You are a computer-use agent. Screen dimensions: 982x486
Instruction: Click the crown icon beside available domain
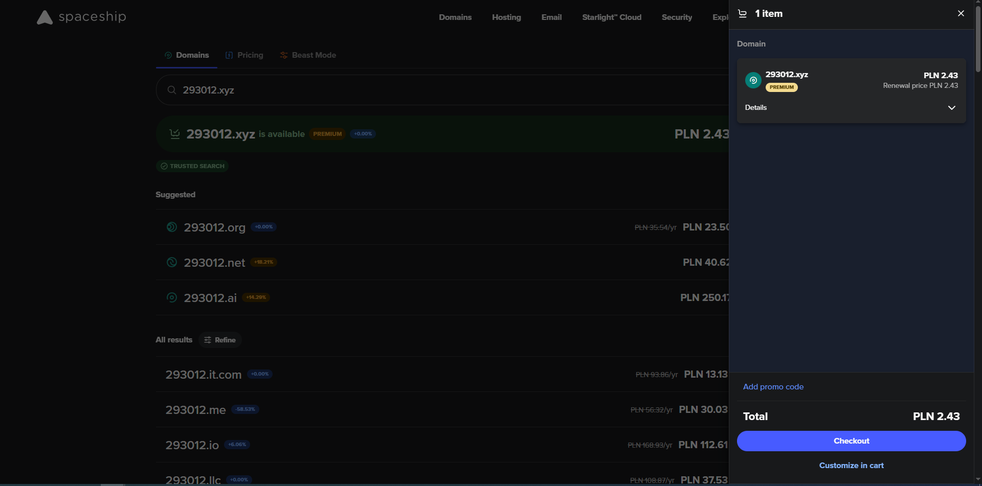pos(174,134)
